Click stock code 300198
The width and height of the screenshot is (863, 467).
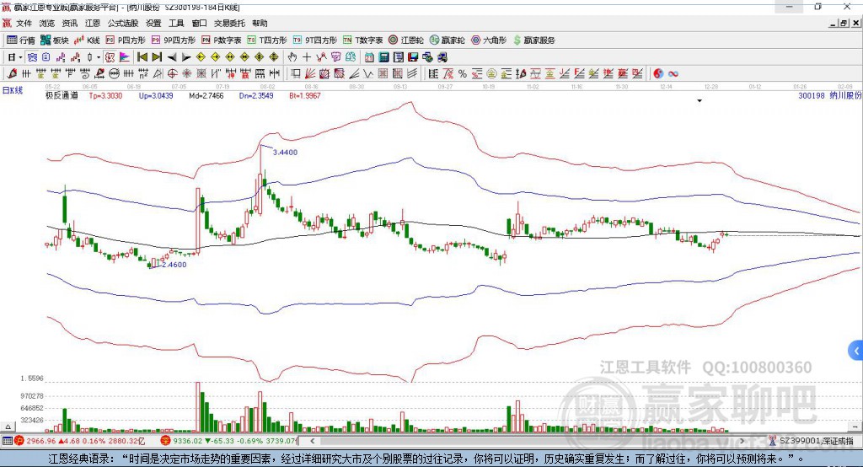click(812, 95)
